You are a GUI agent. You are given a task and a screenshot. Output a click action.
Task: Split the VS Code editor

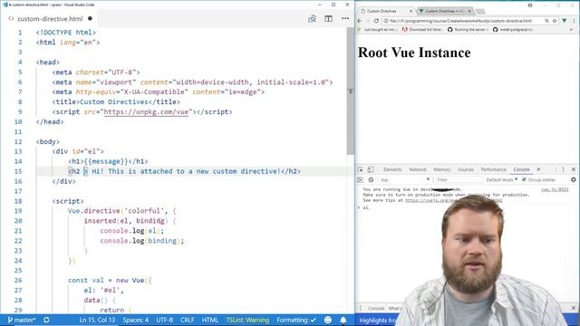(328, 18)
